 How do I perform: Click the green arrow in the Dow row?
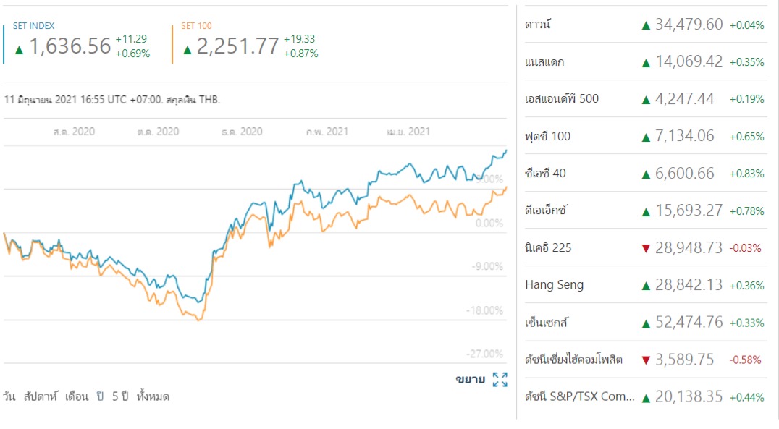pos(646,25)
